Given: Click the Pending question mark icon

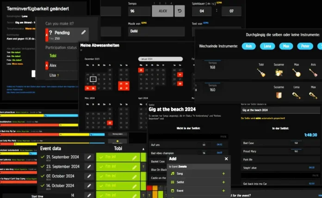Looking at the screenshot, I should pyautogui.click(x=50, y=33).
